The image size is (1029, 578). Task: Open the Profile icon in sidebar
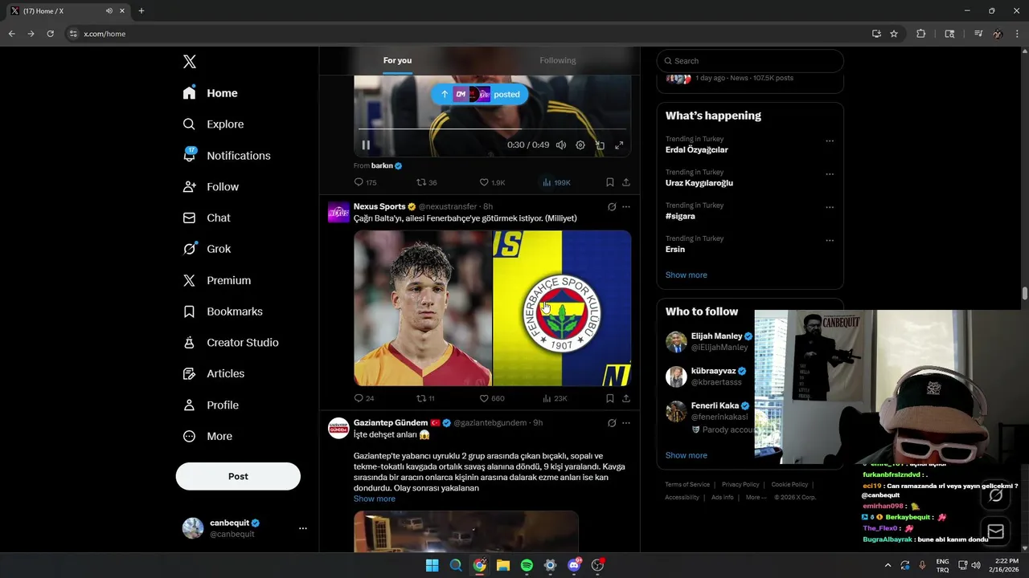[189, 405]
